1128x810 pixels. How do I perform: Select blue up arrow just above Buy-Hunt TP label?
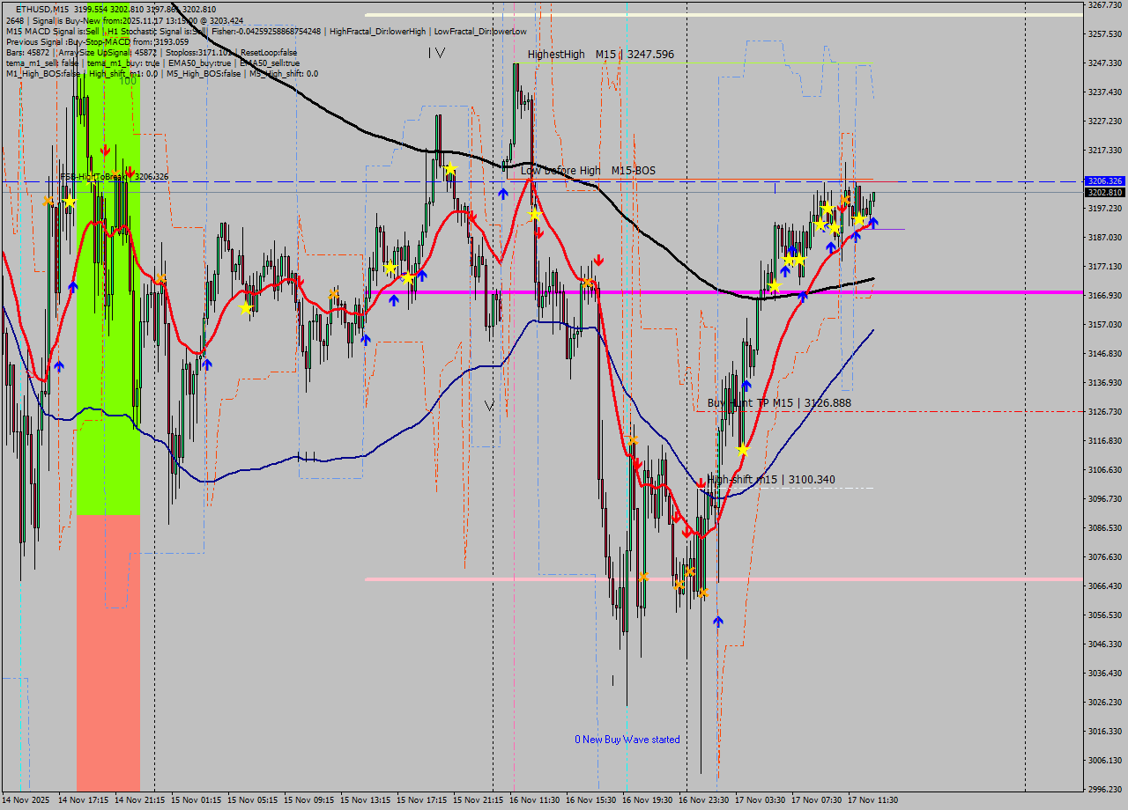pyautogui.click(x=746, y=386)
